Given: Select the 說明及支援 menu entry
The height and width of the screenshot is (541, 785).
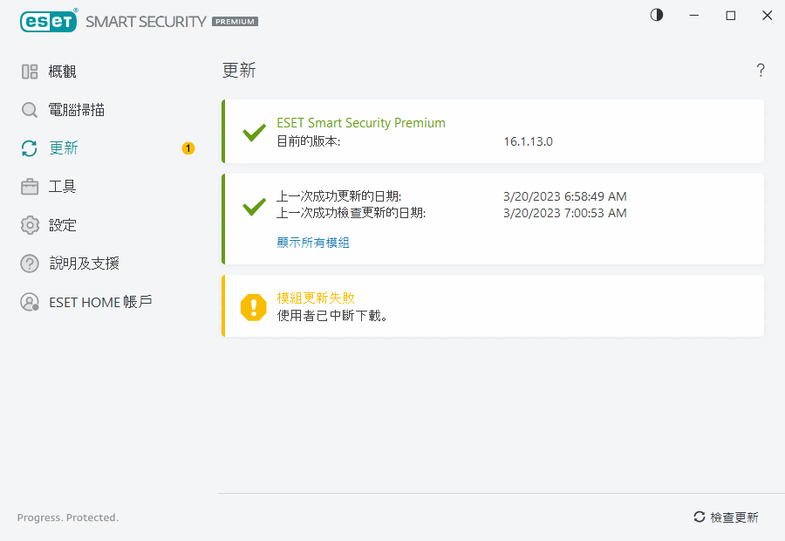Looking at the screenshot, I should pyautogui.click(x=84, y=264).
